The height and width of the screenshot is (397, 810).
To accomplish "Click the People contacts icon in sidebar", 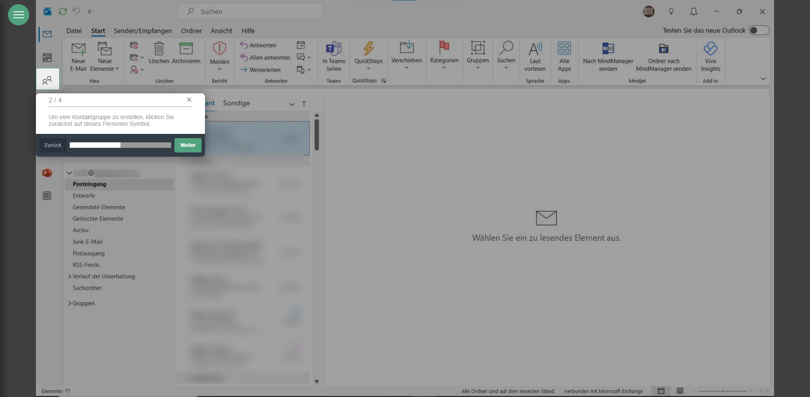I will [47, 80].
